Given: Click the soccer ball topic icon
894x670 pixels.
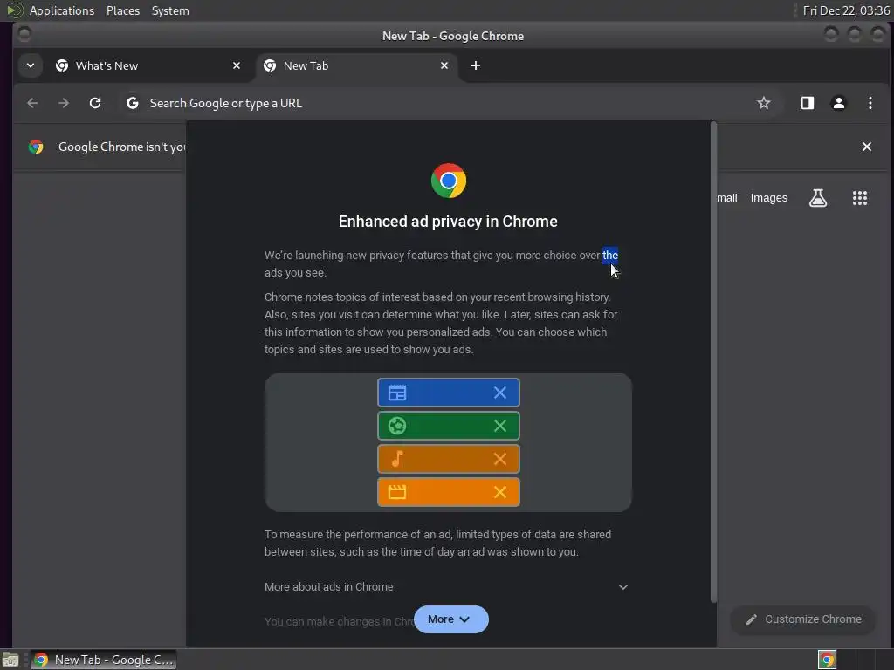Looking at the screenshot, I should tap(397, 426).
